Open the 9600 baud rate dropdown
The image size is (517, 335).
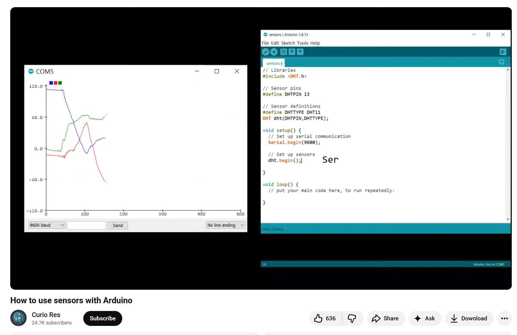(46, 225)
